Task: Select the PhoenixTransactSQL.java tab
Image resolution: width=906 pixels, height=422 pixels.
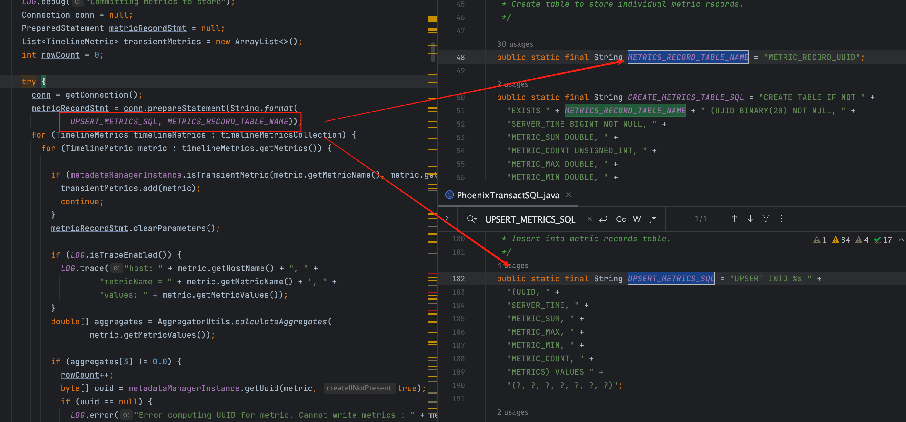Action: 508,195
